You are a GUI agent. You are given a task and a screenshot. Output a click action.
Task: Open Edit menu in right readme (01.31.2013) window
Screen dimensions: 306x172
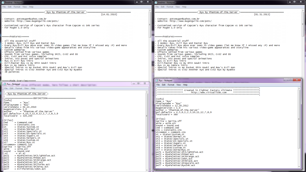pos(163,7)
